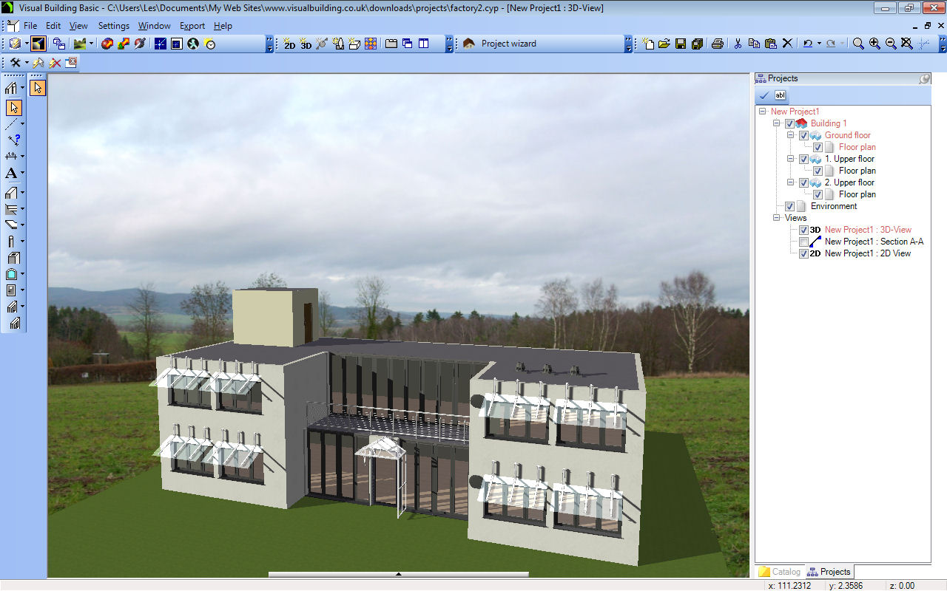Uncheck the New Project1 : 3D-View checkbox
The height and width of the screenshot is (591, 947).
(803, 230)
